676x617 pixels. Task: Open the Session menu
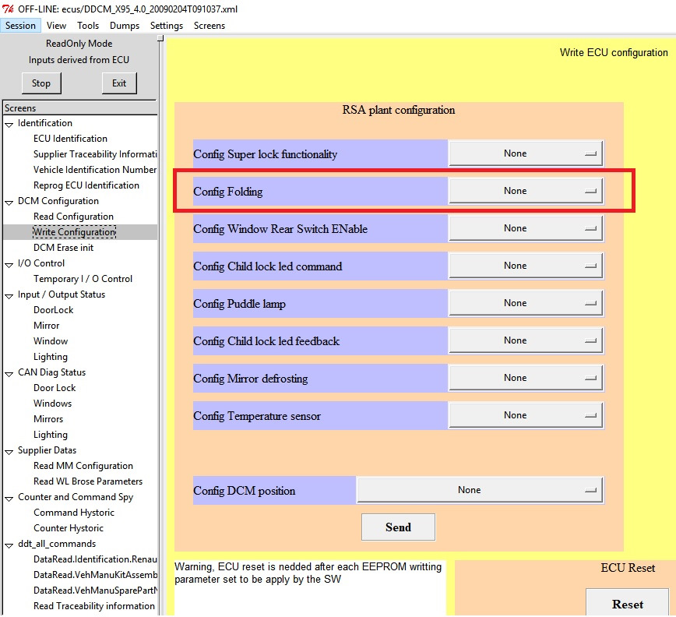click(20, 26)
